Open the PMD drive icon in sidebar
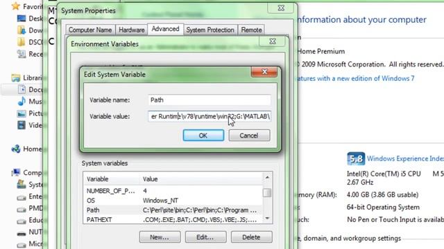Viewport: 444px width, 249px height. click(22, 209)
